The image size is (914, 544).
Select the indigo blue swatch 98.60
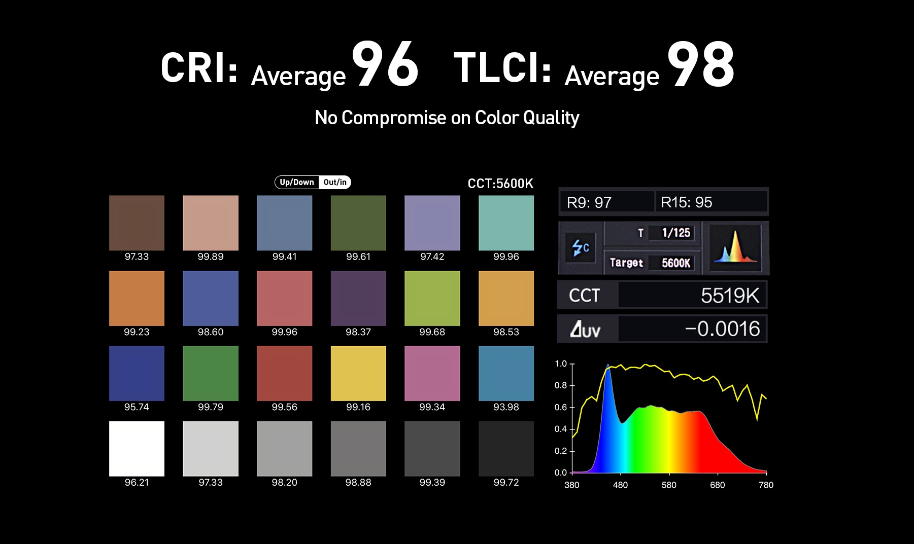[211, 298]
